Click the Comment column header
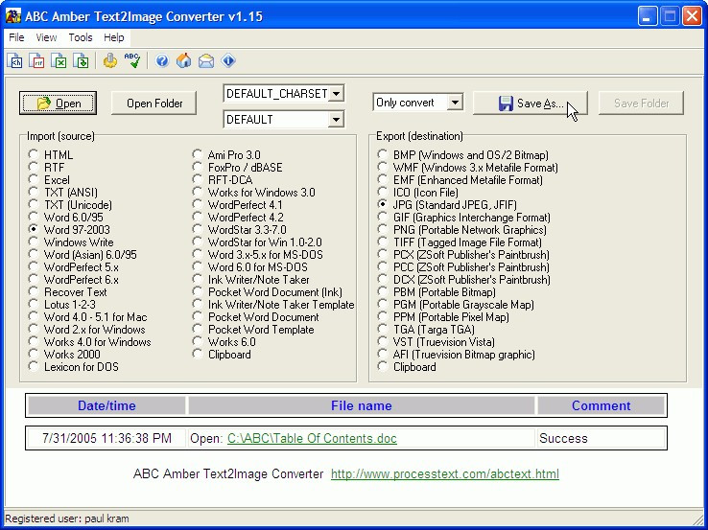Viewport: 708px width, 530px height. [x=601, y=405]
